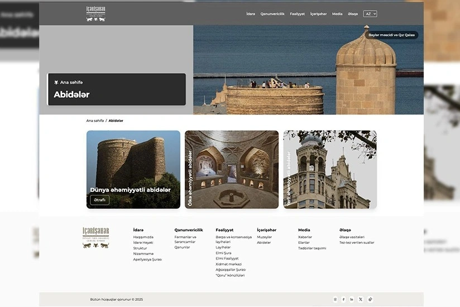Open the X (Twitter) social link
Screen dimensions: 460x307
[x=361, y=299]
